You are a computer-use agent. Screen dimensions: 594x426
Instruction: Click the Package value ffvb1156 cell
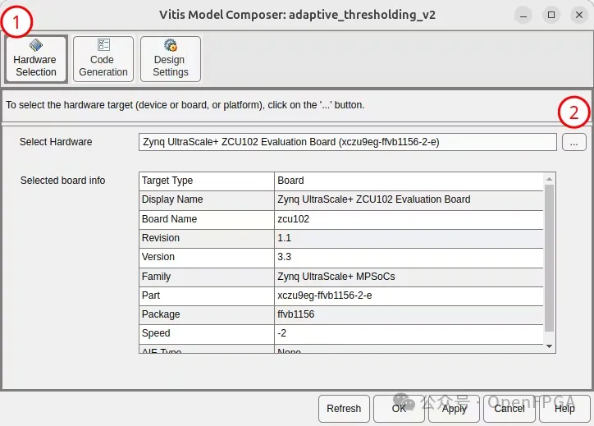[x=409, y=314]
